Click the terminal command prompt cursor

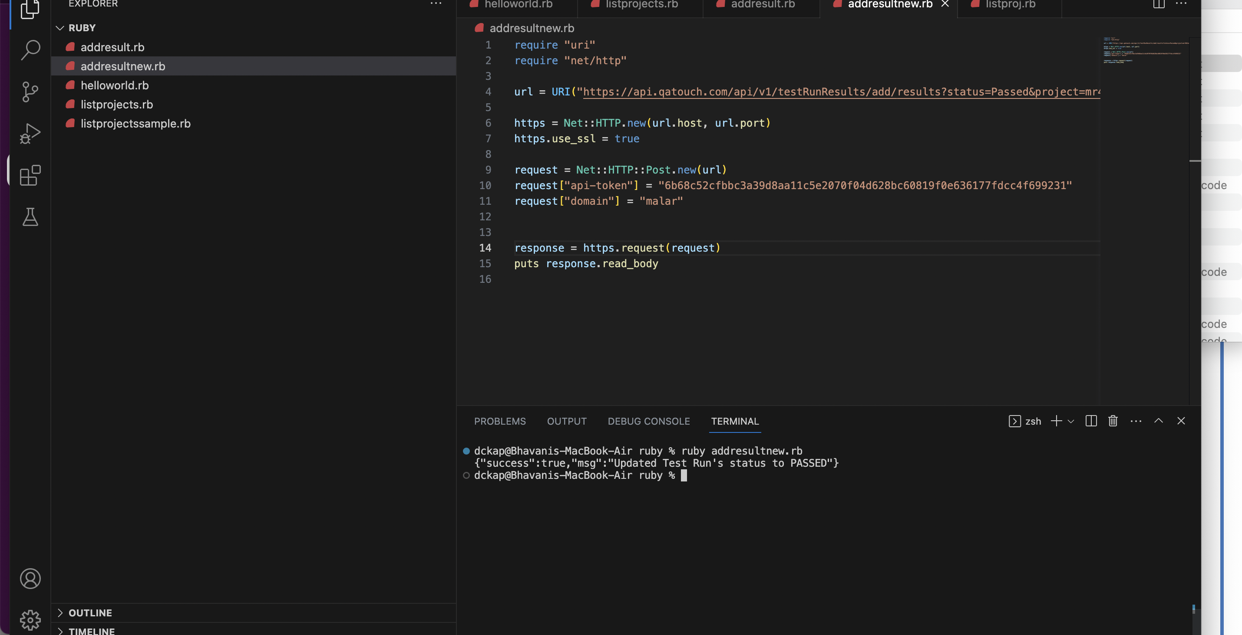(683, 475)
